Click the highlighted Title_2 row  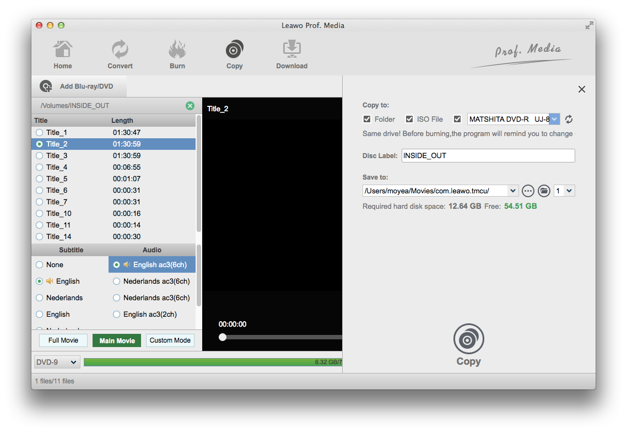113,144
